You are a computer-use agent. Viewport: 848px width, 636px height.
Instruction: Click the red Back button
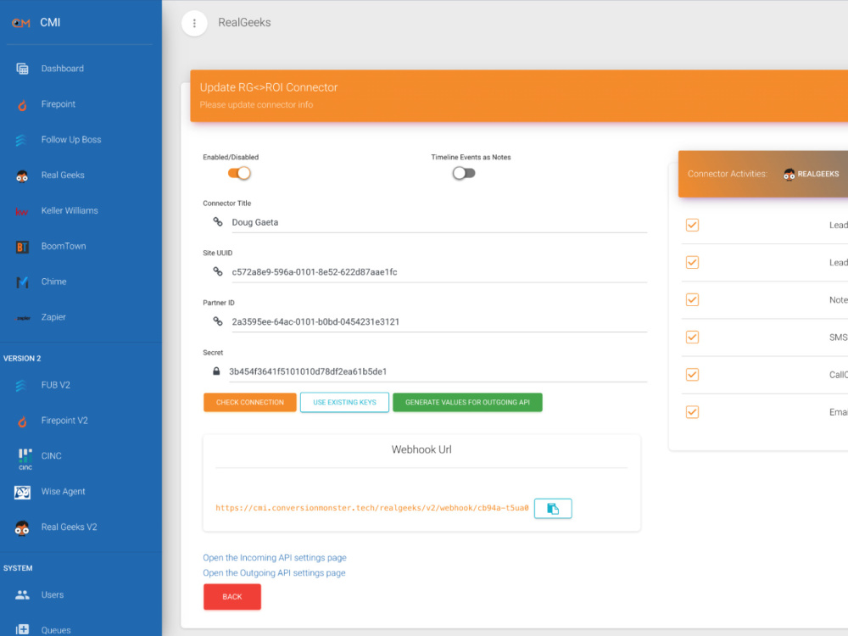[x=232, y=597]
